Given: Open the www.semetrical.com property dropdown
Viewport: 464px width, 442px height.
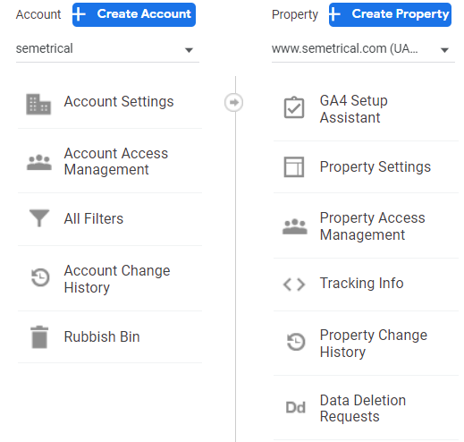Looking at the screenshot, I should pos(363,49).
